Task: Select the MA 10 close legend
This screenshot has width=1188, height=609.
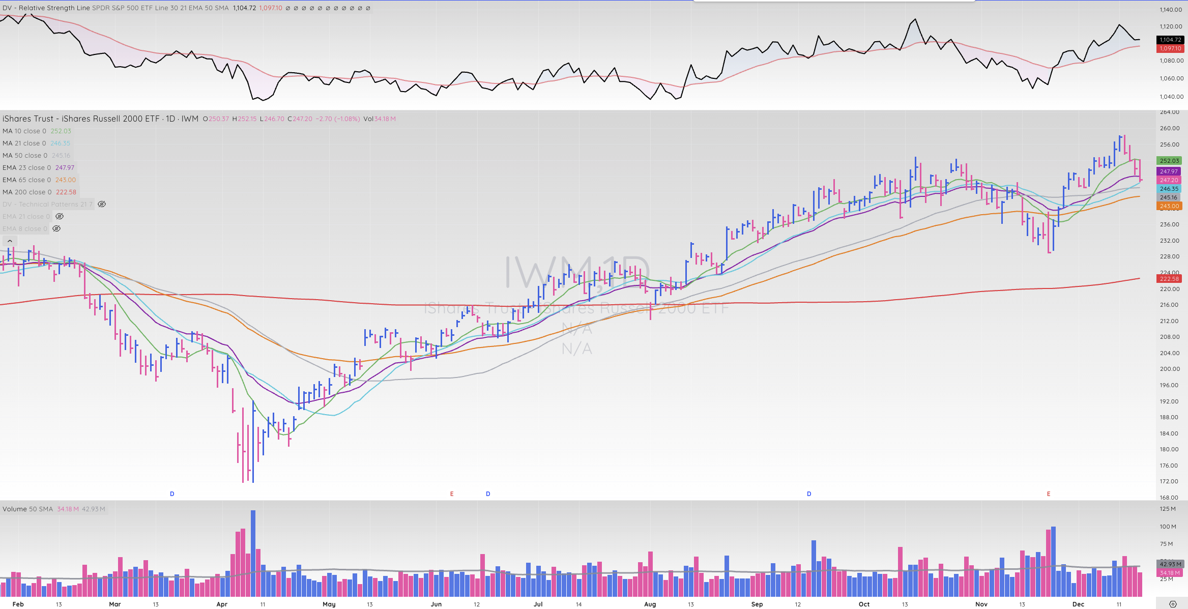Action: click(24, 131)
